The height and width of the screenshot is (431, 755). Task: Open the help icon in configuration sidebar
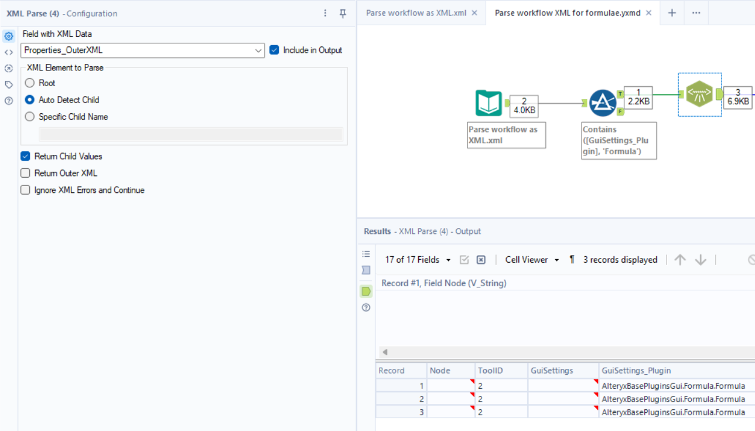8,100
